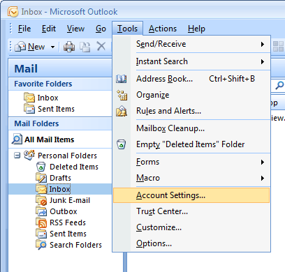Screen dimensions: 285x272
Task: Expand the Instant Search submenu arrow
Action: (263, 61)
